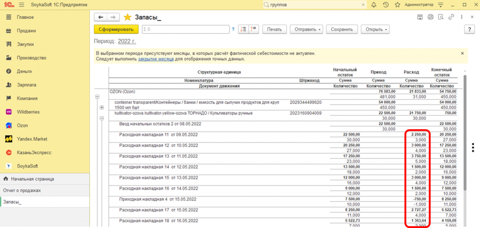The height and width of the screenshot is (228, 480).
Task: Collapse the OZON (Ozon) group
Action: point(98,97)
